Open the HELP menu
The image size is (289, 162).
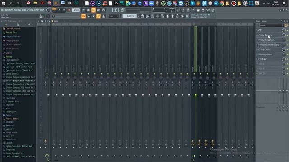pos(42,10)
